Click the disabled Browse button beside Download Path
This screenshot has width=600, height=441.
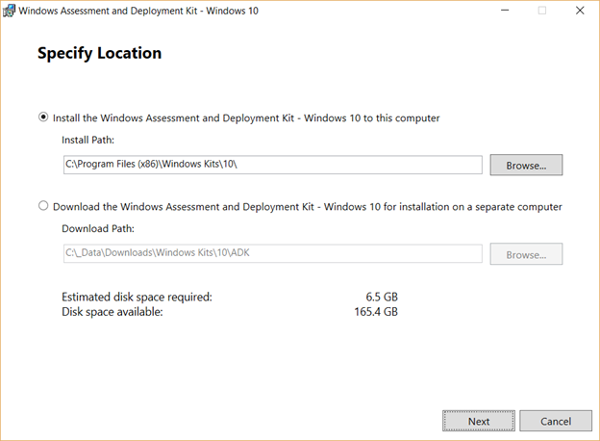pos(526,254)
